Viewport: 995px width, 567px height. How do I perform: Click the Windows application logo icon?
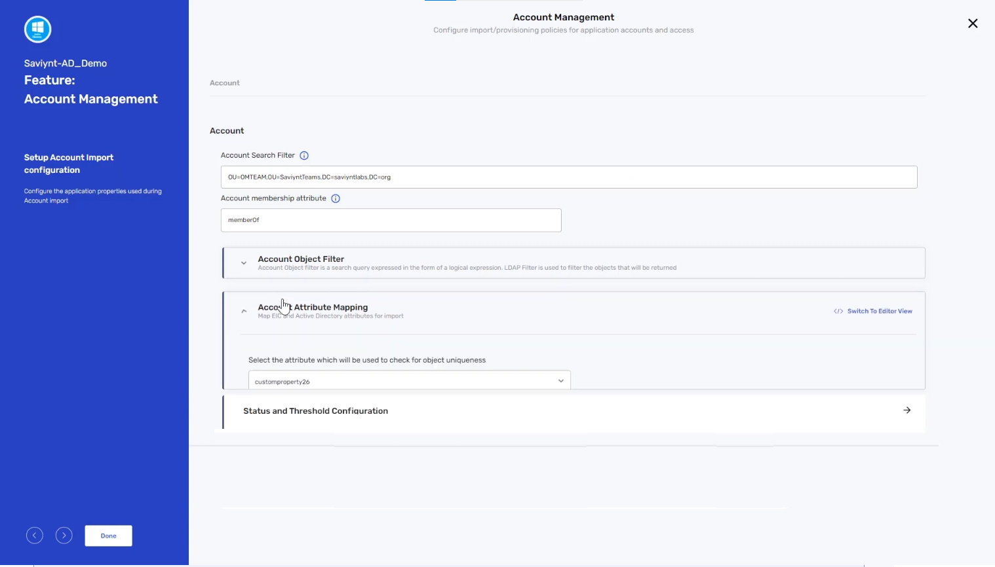pyautogui.click(x=37, y=29)
